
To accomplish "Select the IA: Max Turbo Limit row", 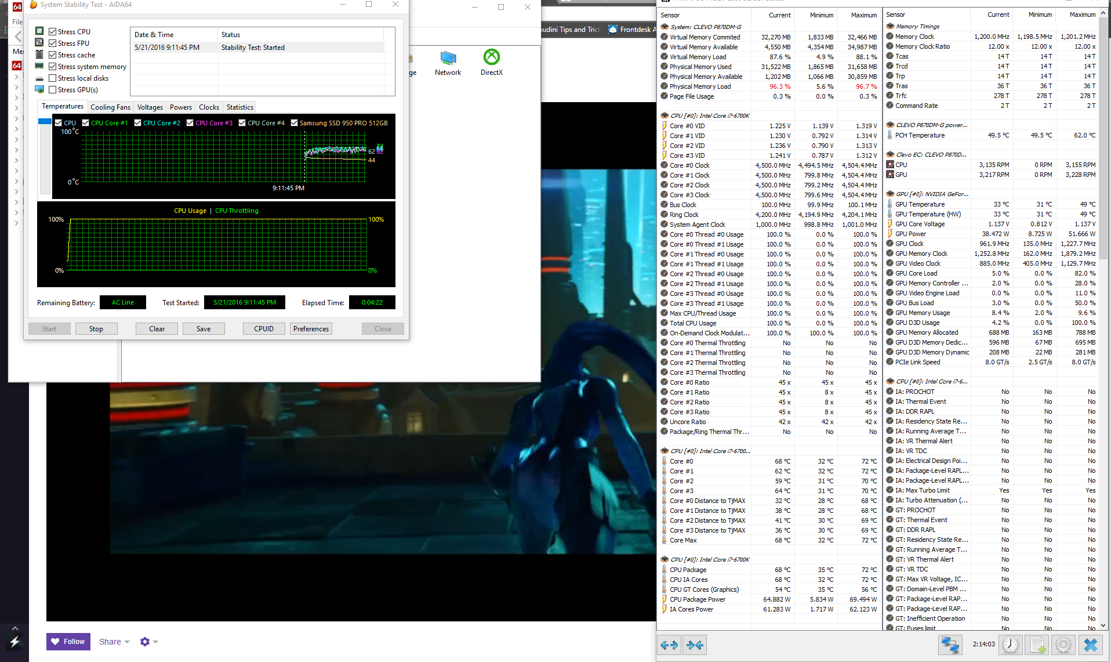I will pyautogui.click(x=991, y=490).
